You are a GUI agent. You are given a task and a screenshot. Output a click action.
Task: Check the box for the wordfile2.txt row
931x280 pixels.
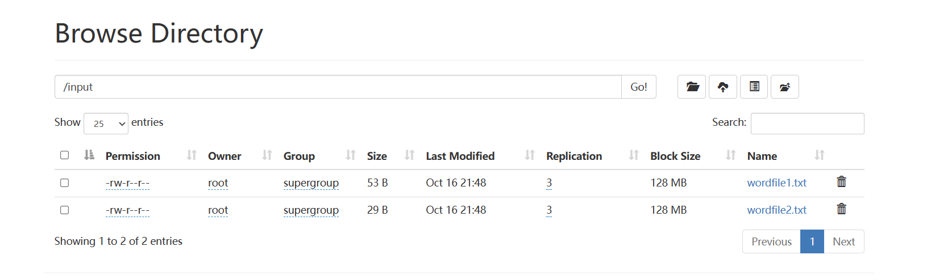coord(65,210)
